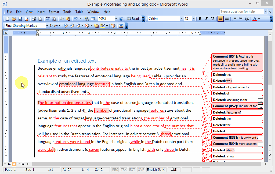275x174 pixels.
Task: Open the 100% zoom level dropdown
Action: [x=116, y=19]
